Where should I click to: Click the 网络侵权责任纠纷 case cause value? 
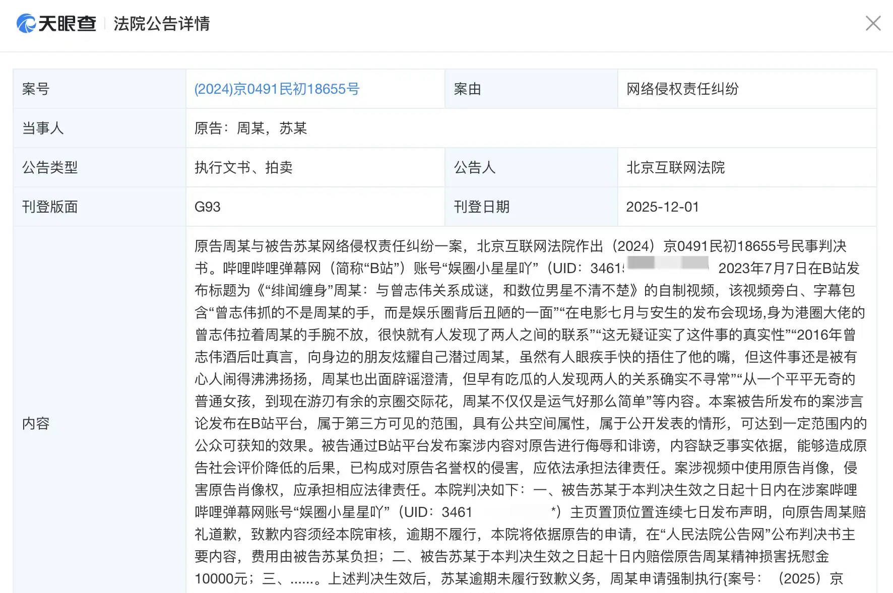(x=682, y=89)
